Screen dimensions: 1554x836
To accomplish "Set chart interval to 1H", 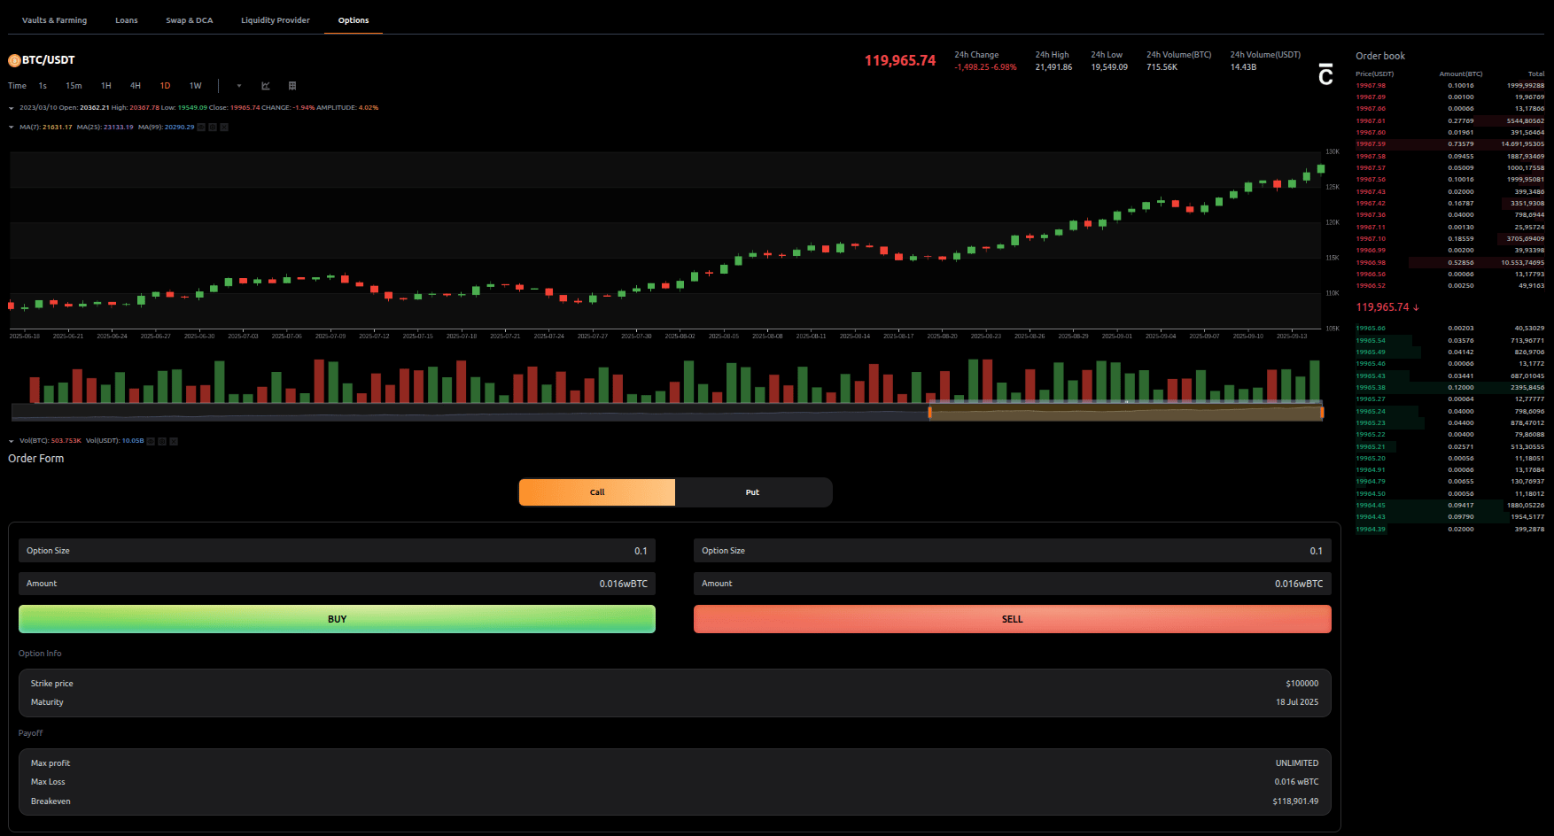I will click(x=106, y=86).
